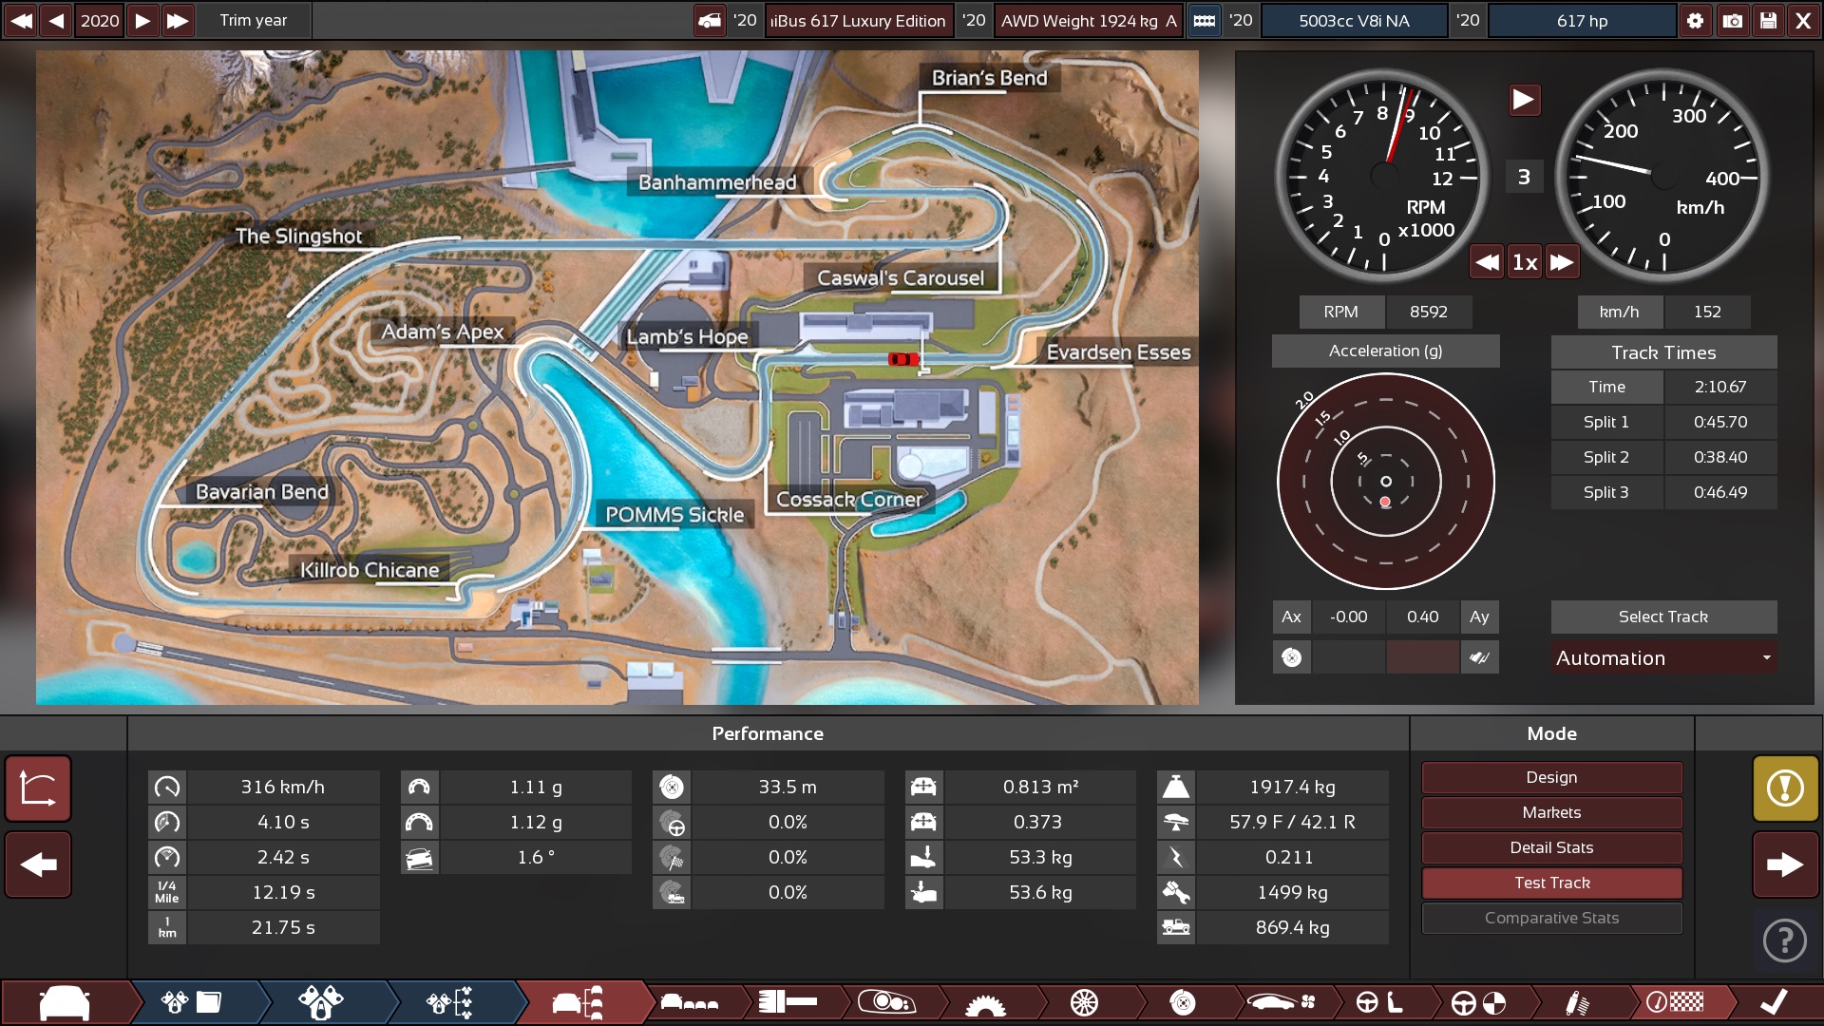Go forward with the right arrow button
1824x1026 pixels.
[x=1785, y=864]
